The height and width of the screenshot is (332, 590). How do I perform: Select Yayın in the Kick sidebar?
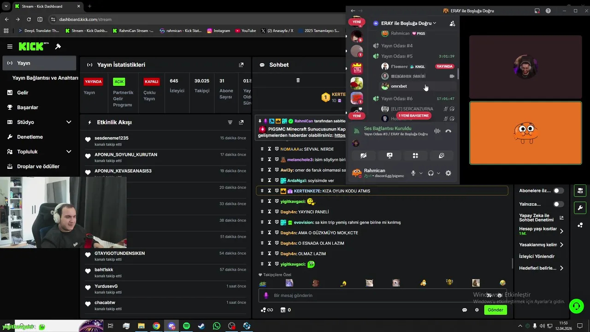coord(39,63)
